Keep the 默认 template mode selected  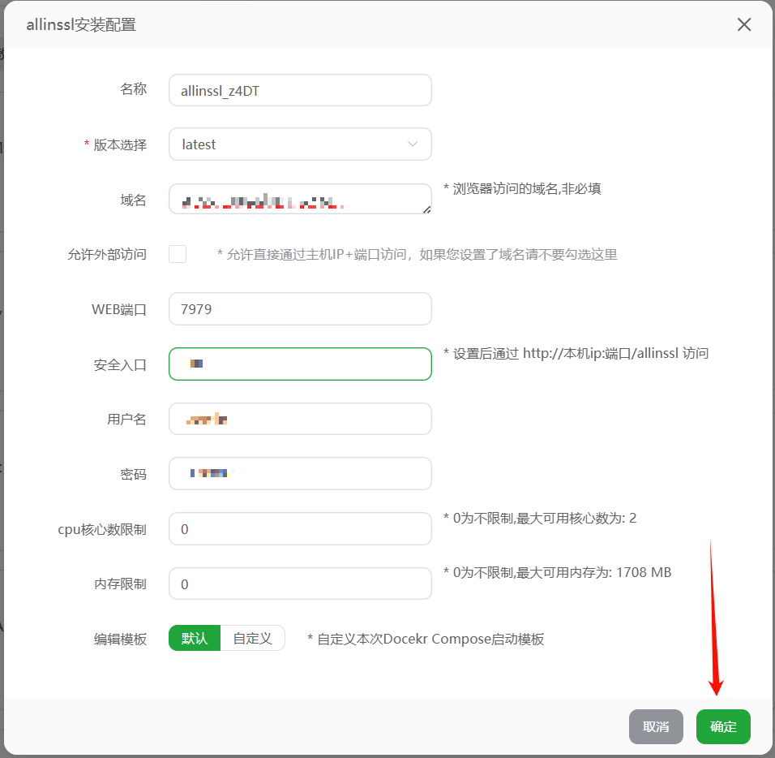pos(194,638)
